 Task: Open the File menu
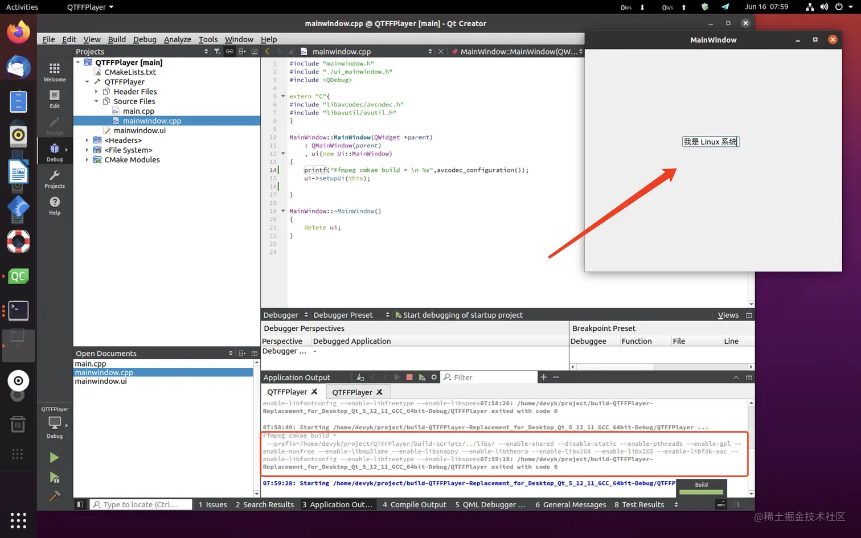tap(48, 39)
